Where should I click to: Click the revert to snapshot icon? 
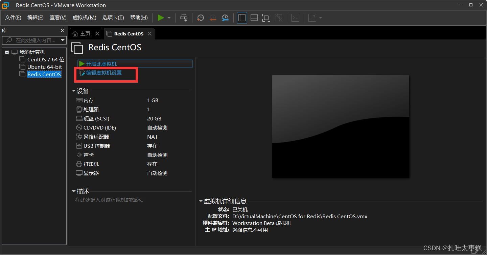[213, 18]
